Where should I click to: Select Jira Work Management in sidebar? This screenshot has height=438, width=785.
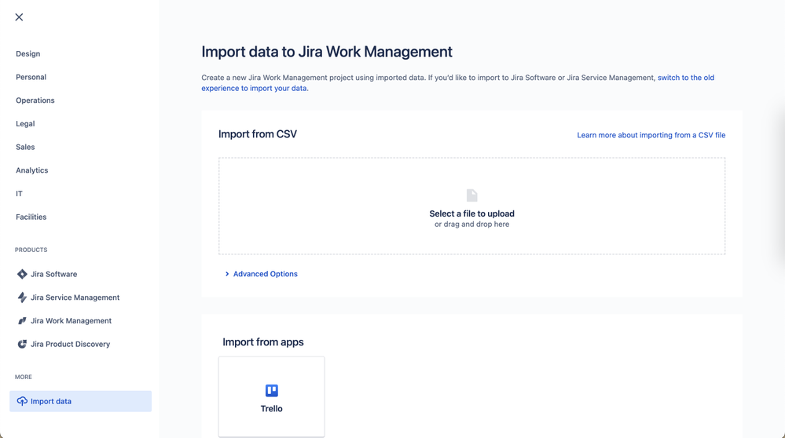click(71, 321)
